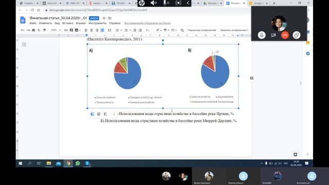Open the Формат menu
Screen dimensions: 329x185
pyautogui.click(x=81, y=23)
